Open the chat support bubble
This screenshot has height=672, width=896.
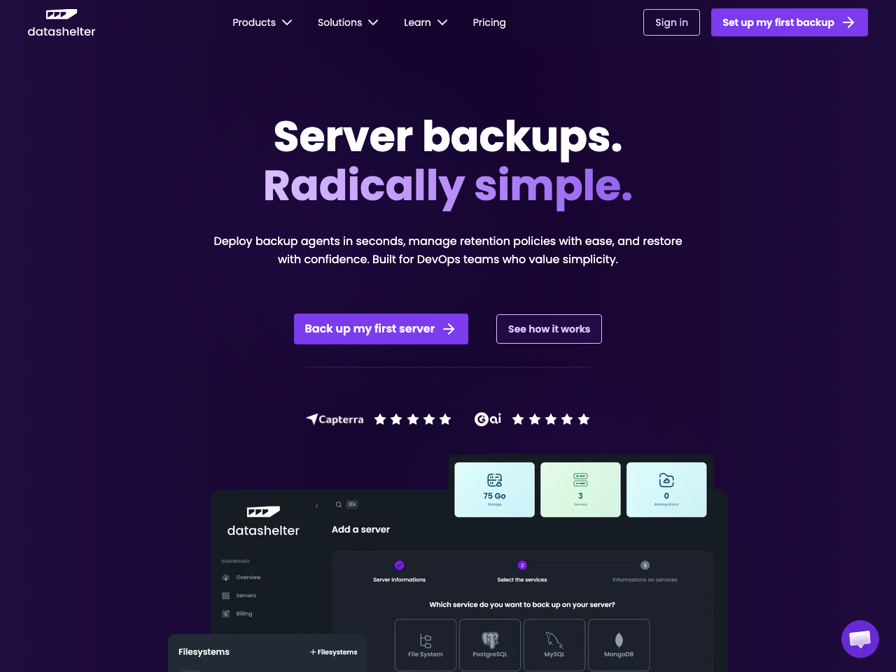[860, 638]
